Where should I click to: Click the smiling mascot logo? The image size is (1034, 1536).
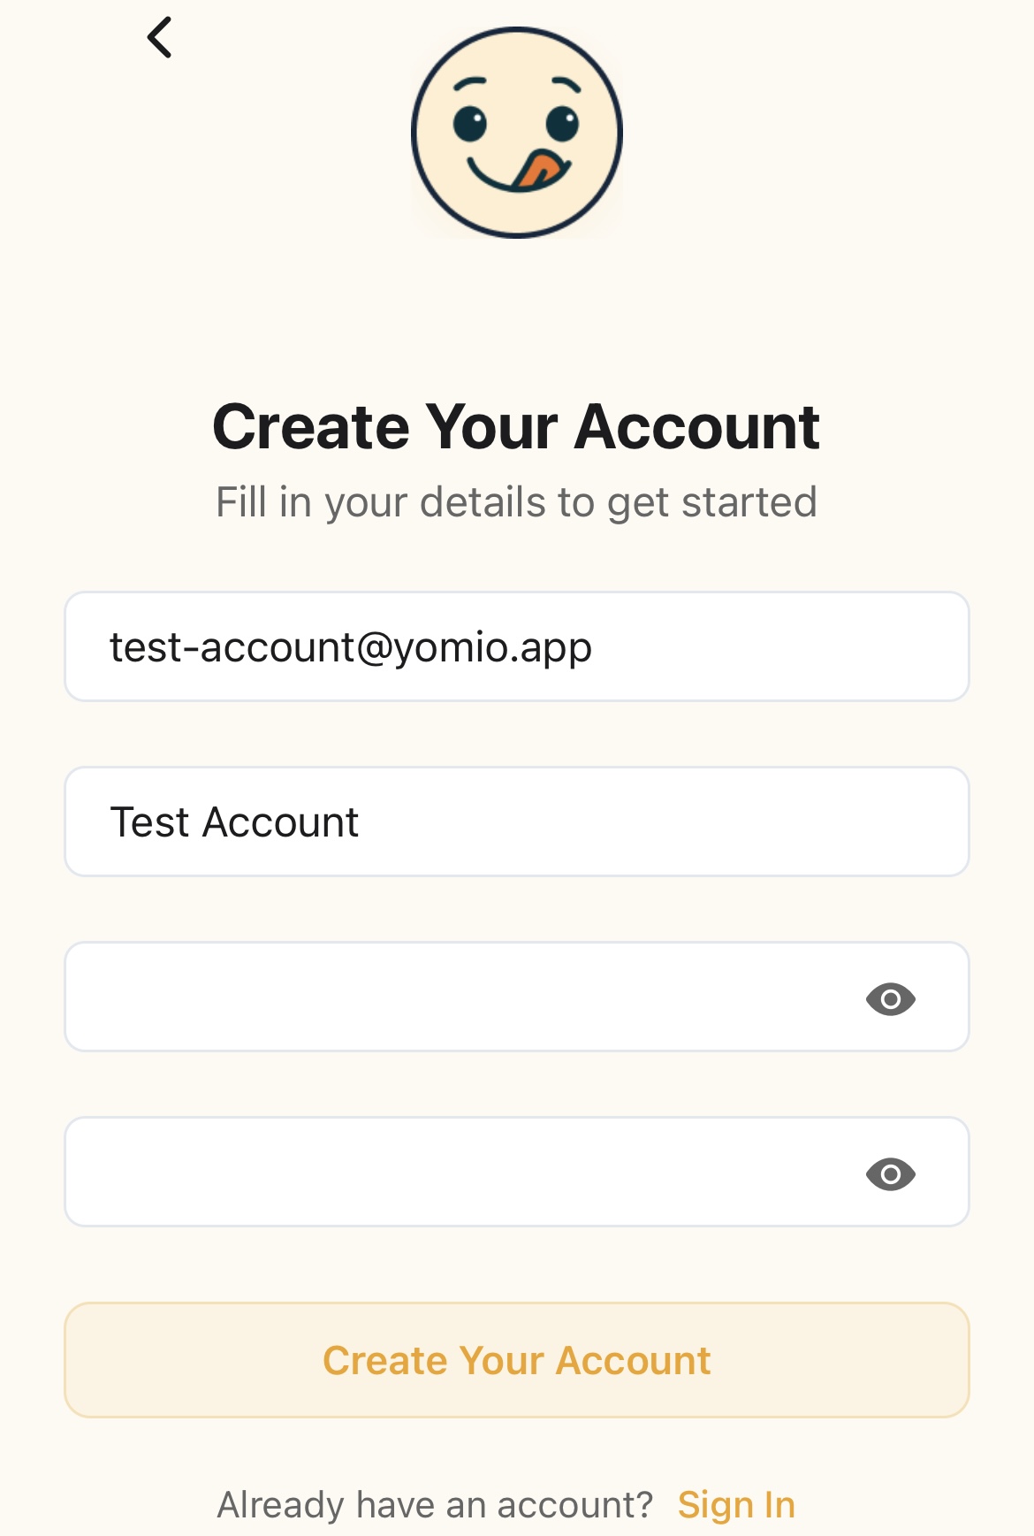(517, 133)
